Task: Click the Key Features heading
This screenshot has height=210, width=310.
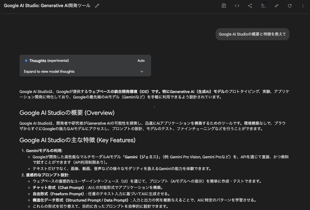Action: pos(77,140)
